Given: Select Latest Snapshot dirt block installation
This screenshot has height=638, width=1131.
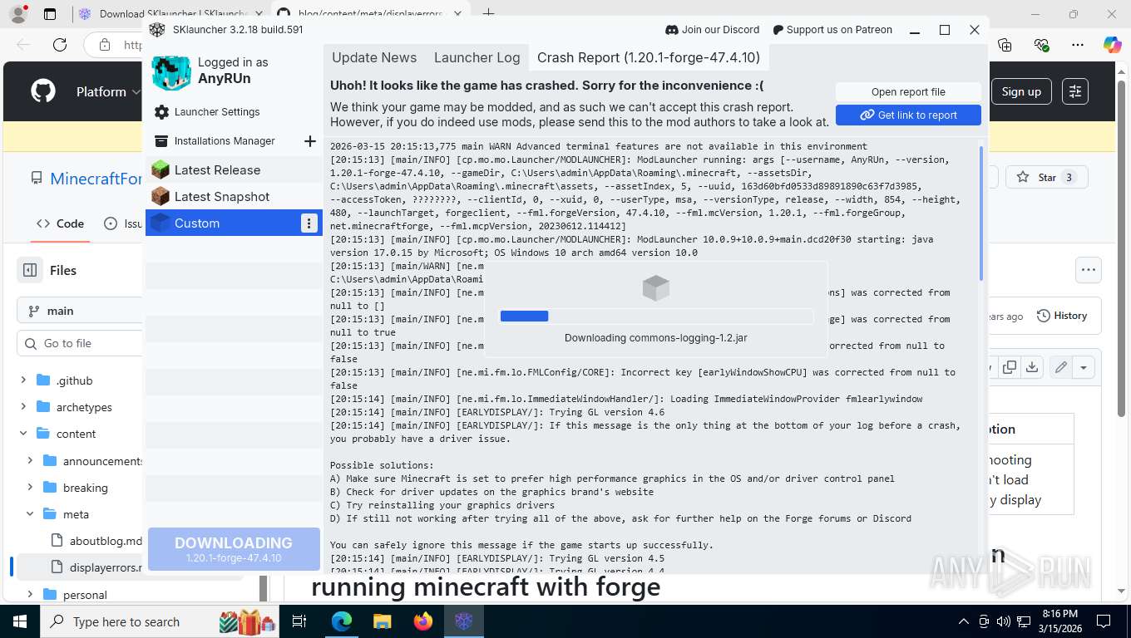Looking at the screenshot, I should click(234, 196).
